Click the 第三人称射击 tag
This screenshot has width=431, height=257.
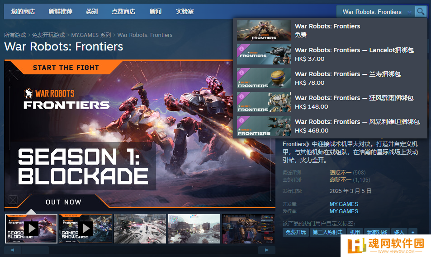point(327,232)
